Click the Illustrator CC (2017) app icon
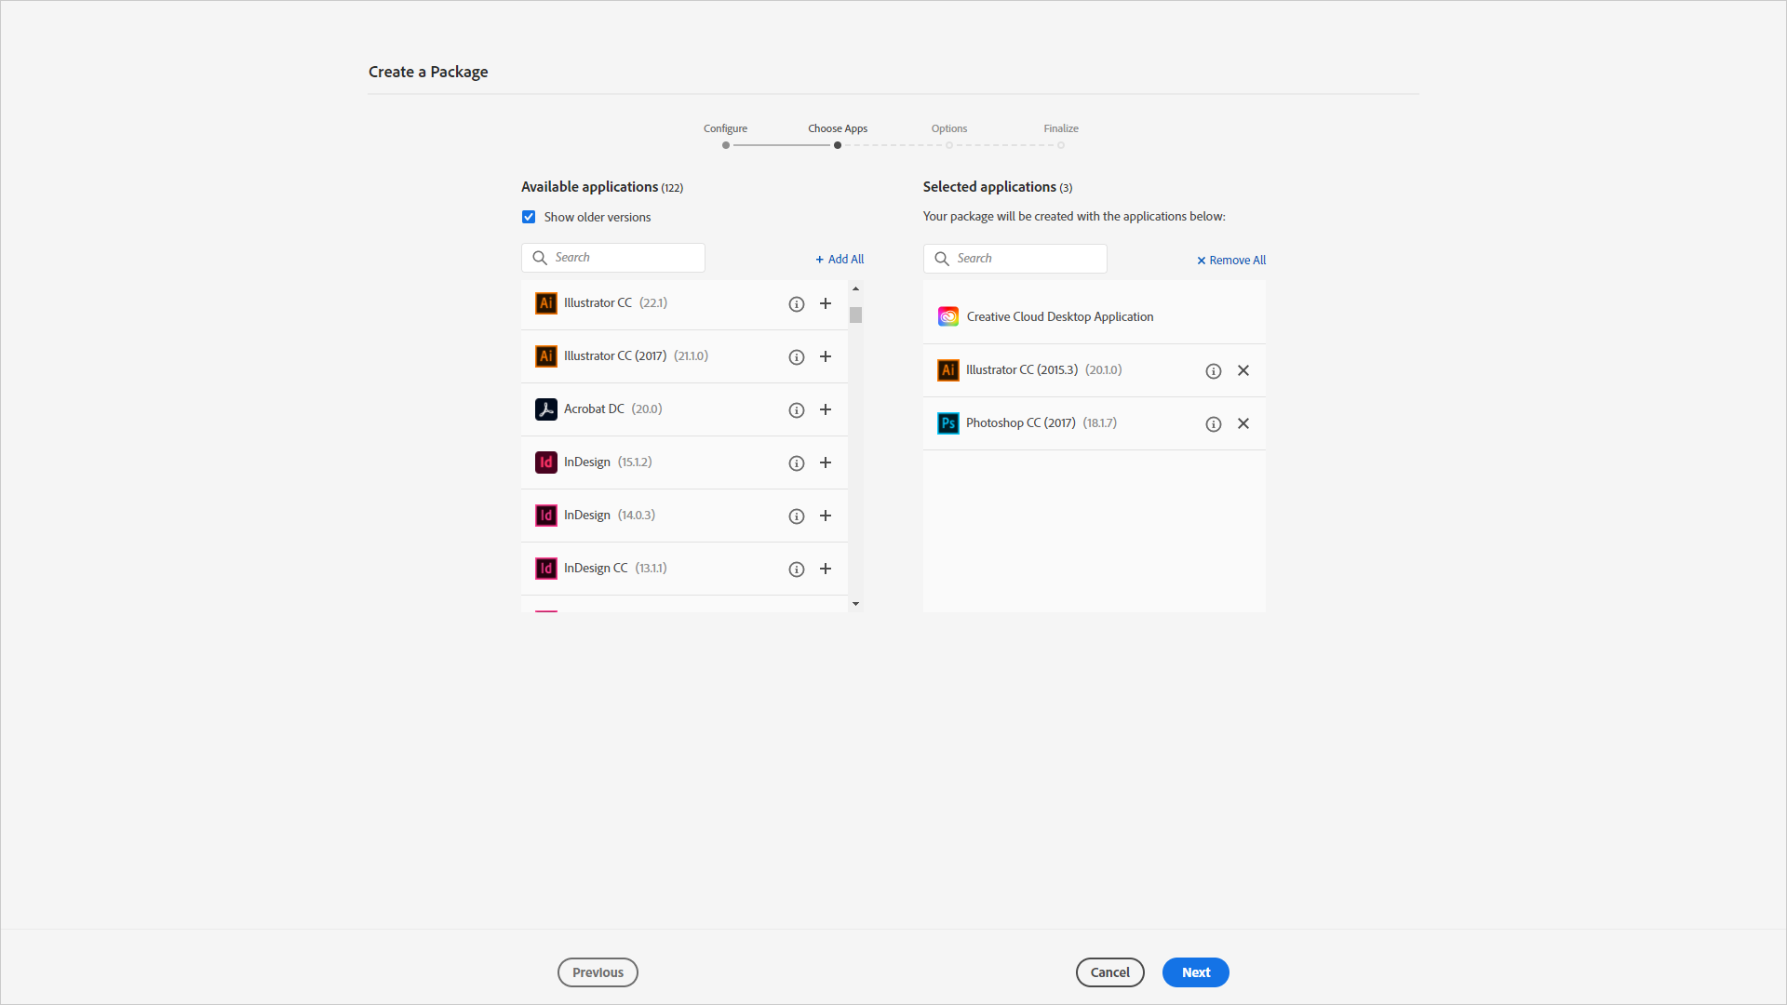The image size is (1787, 1005). pyautogui.click(x=546, y=356)
